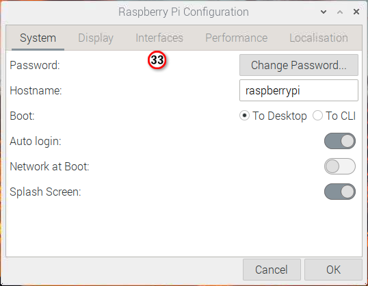Image resolution: width=368 pixels, height=286 pixels.
Task: Focus the Hostname field containing raspberrypi
Action: point(299,90)
